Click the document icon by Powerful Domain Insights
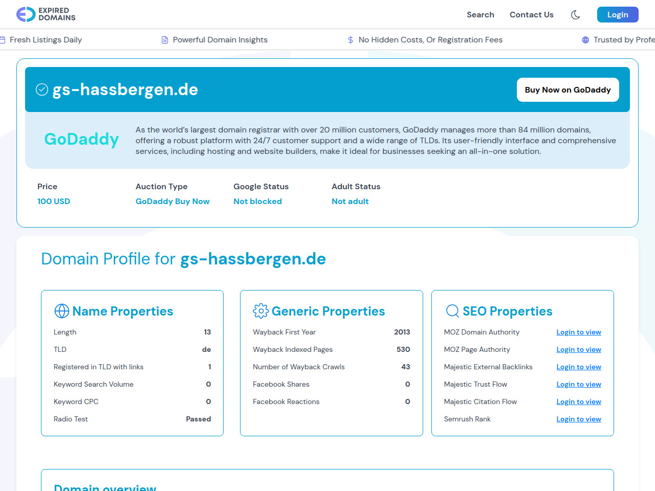Viewport: 655px width, 491px height. [165, 40]
